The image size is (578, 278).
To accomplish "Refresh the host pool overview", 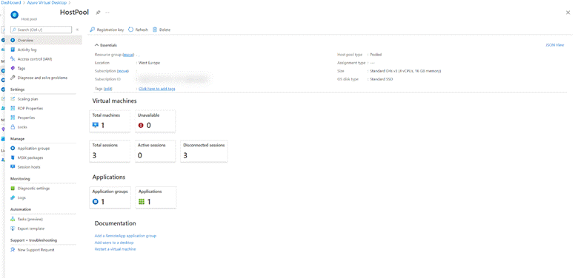I will click(139, 30).
